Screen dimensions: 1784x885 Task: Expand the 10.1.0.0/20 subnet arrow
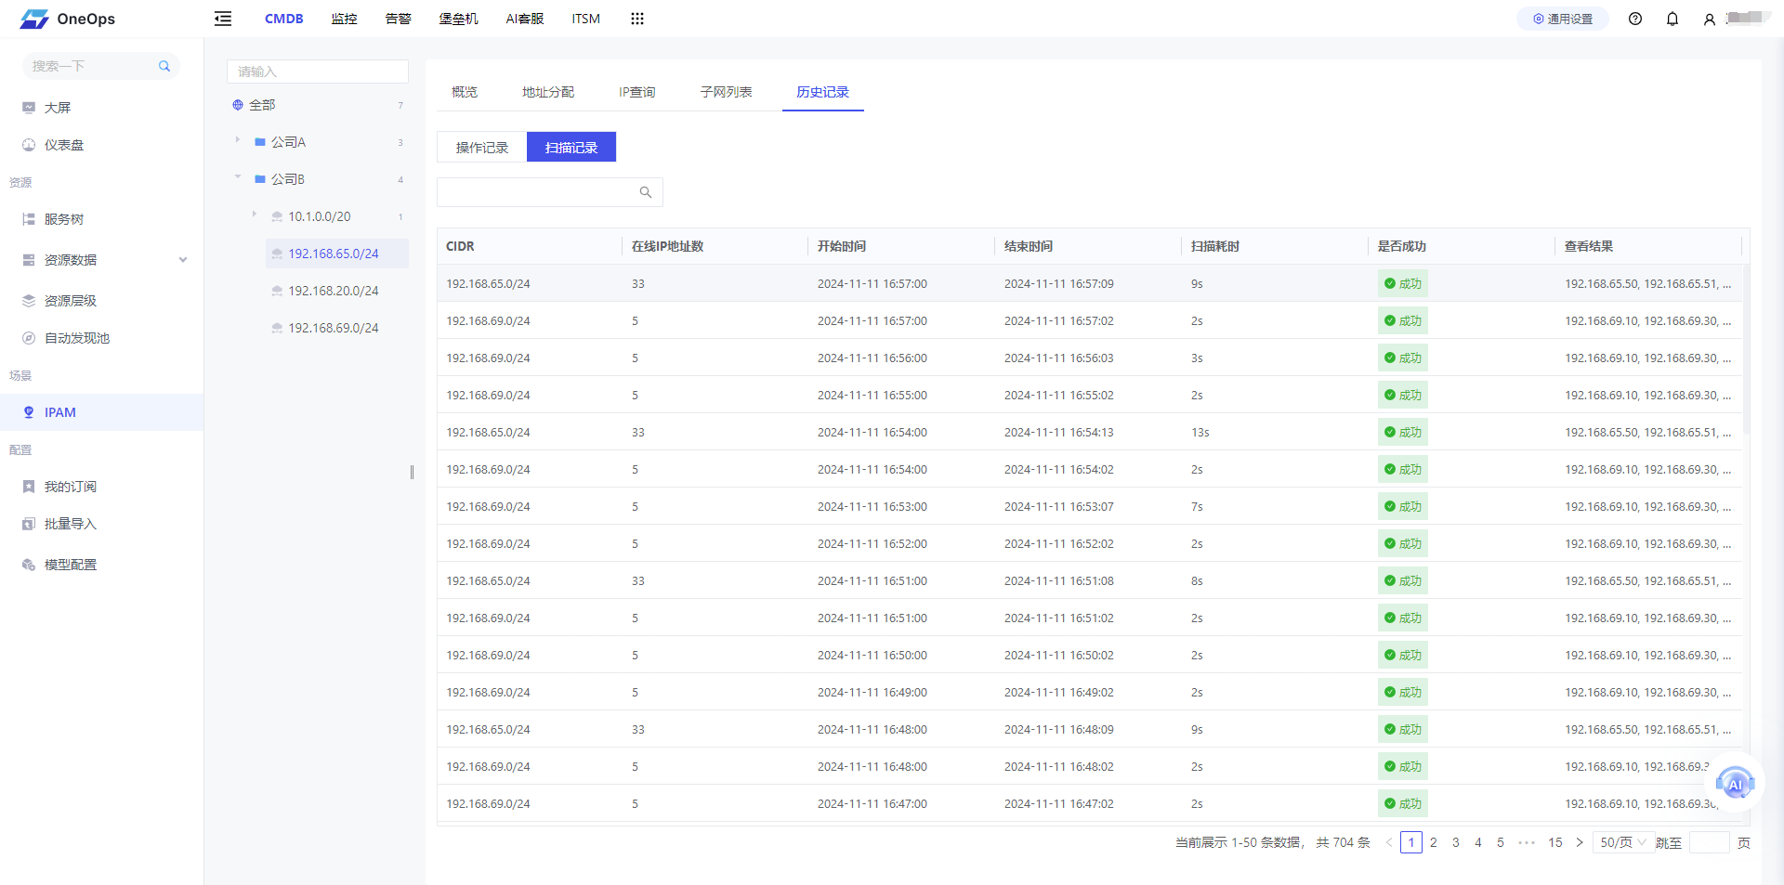pos(255,215)
